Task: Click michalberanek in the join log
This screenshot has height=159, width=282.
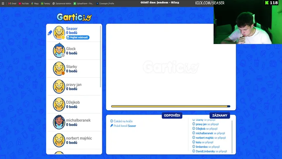Action: [204, 133]
